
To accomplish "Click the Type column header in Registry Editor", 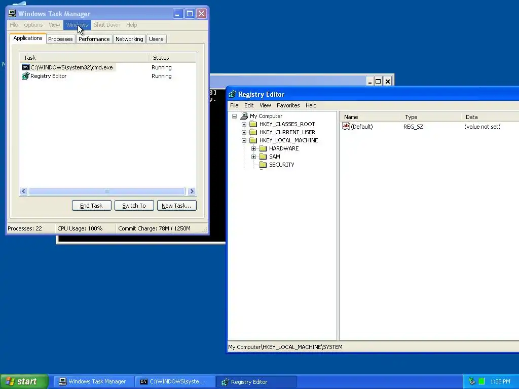I will click(x=431, y=117).
